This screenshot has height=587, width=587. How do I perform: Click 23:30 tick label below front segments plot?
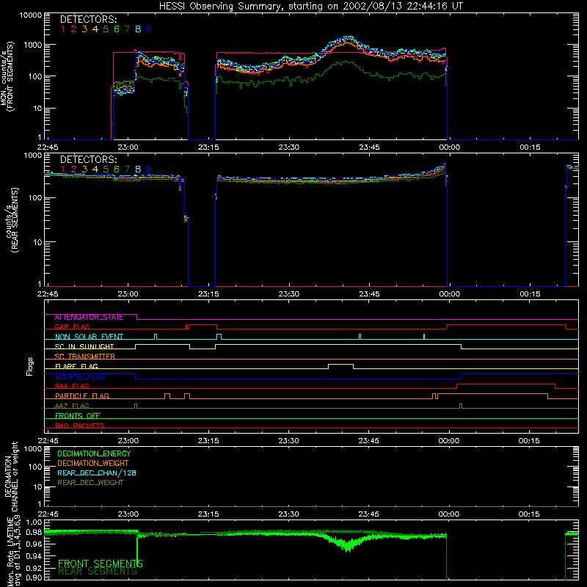click(288, 147)
